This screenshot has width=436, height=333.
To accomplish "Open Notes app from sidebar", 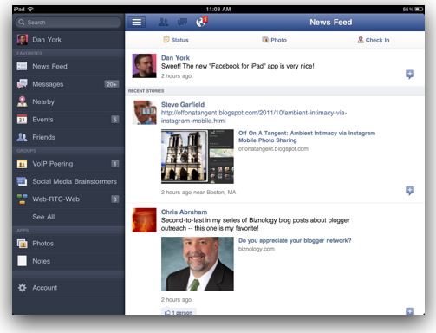I will (68, 261).
